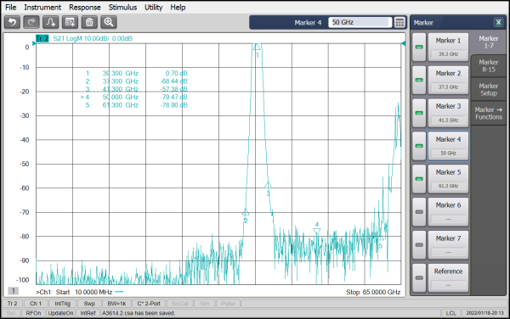
Task: Select the Marker 3 button
Action: pos(448,113)
